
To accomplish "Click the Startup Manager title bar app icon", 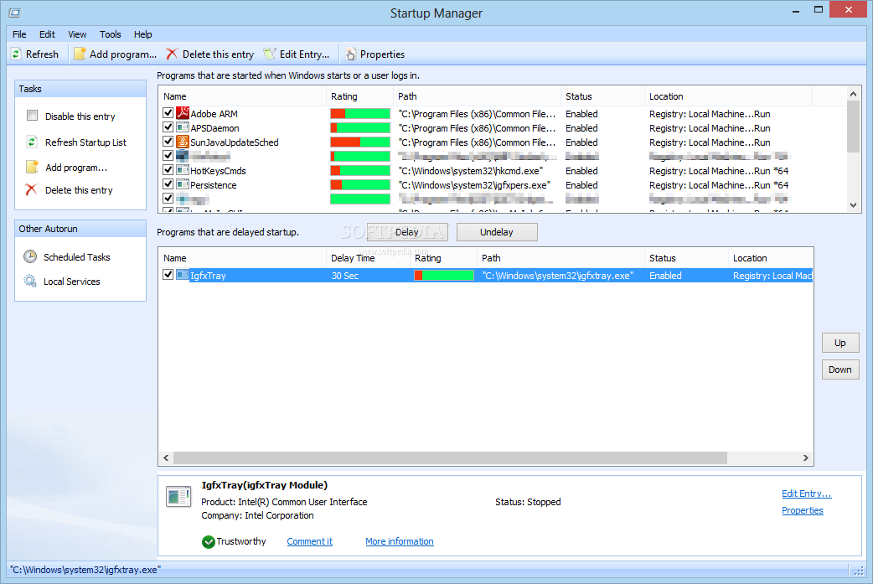I will 15,13.
